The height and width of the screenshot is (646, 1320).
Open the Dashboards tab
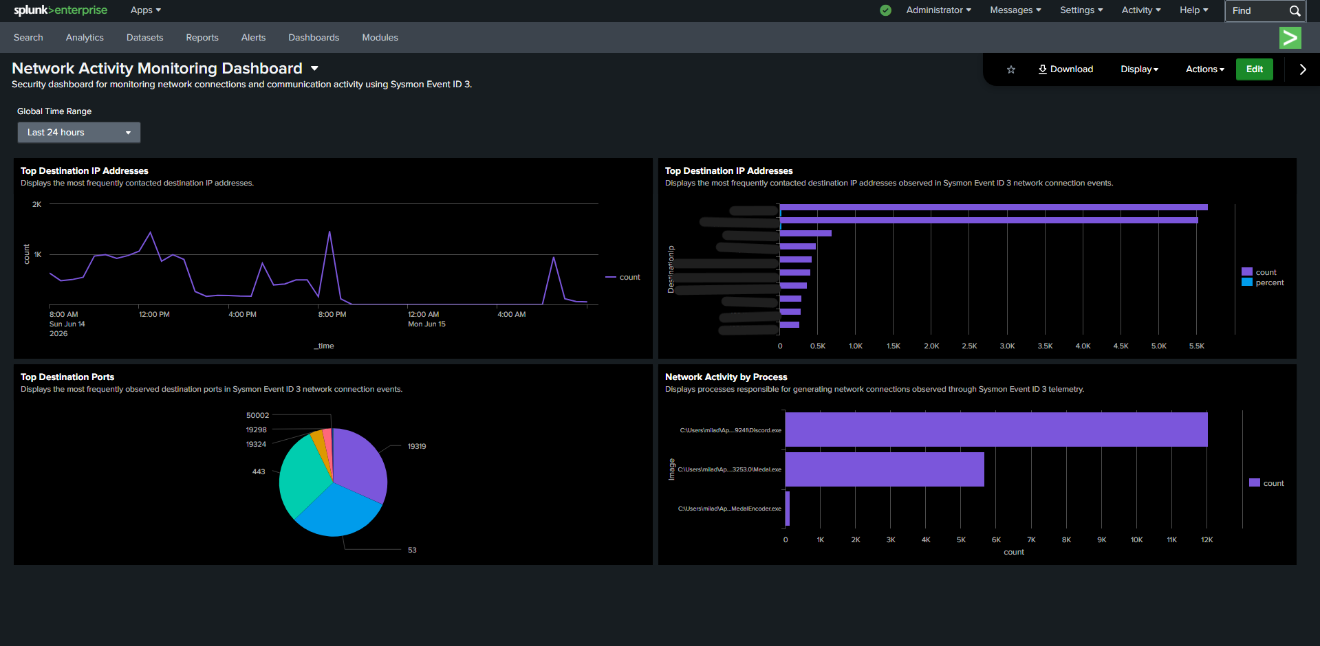314,38
